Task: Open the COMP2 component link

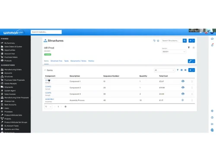Action: pos(48,86)
